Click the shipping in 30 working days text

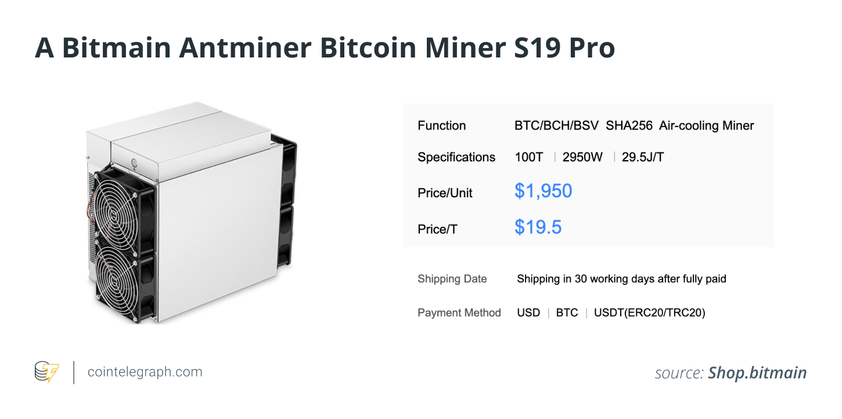[621, 279]
